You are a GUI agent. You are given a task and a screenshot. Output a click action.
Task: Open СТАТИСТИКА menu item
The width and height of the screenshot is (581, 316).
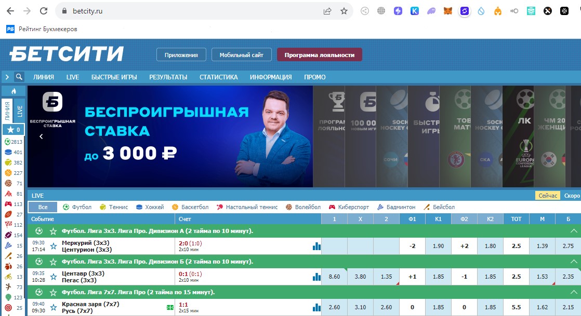tap(219, 77)
